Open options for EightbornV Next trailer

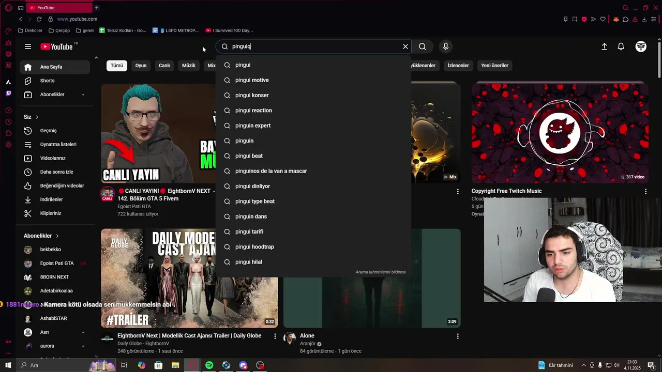275,336
